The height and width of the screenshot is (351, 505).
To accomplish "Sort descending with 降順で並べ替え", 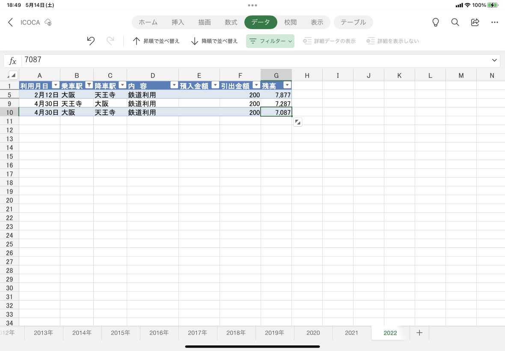I will point(214,41).
